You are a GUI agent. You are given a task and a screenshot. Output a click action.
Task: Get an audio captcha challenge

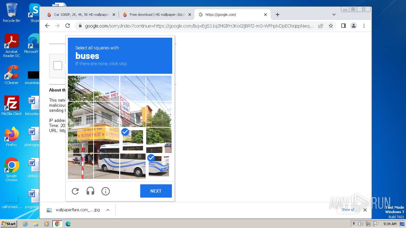point(90,191)
